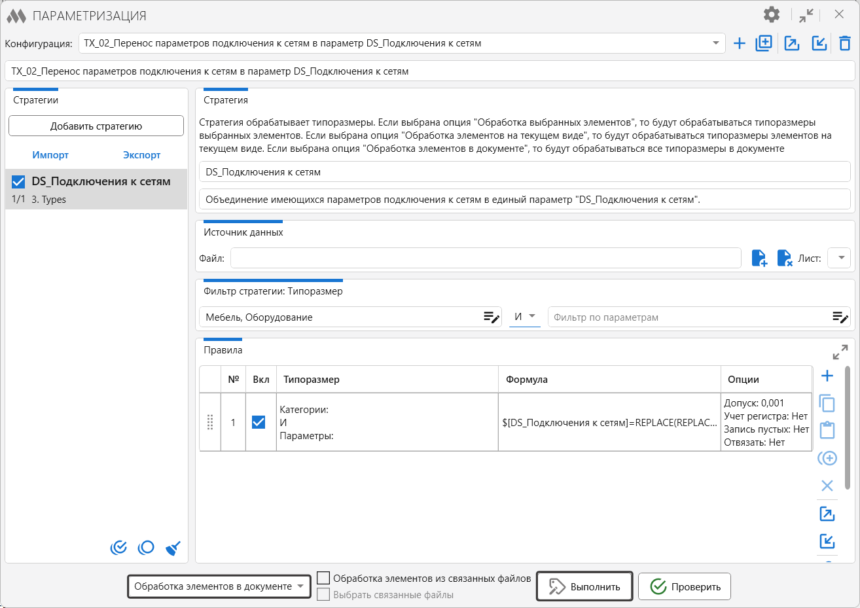
Task: Disable rule 1 via Вкл checkbox
Action: pos(259,422)
